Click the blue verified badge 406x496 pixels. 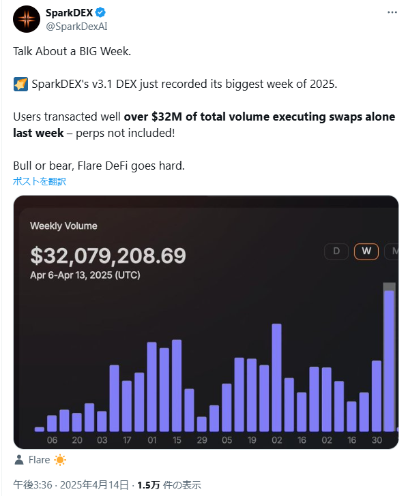pyautogui.click(x=101, y=13)
